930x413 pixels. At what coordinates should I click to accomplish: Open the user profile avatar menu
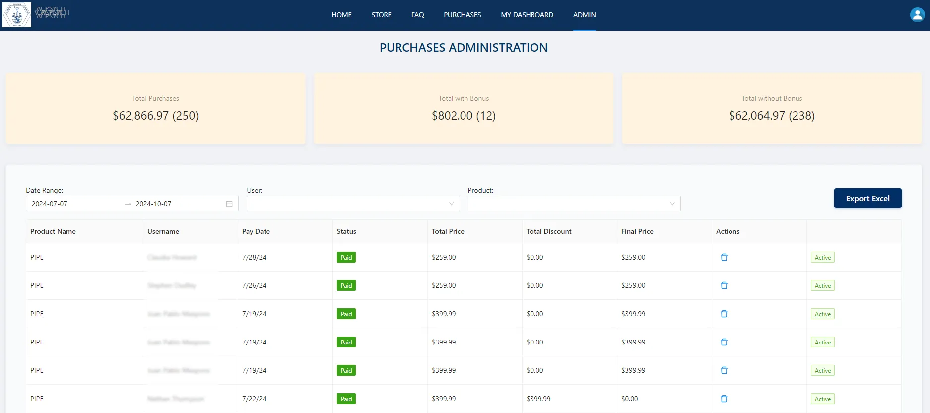coord(917,15)
